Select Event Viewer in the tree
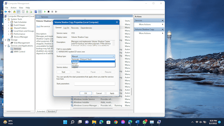 [19, 25]
